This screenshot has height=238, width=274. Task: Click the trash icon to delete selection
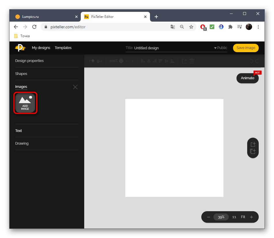coord(192,61)
